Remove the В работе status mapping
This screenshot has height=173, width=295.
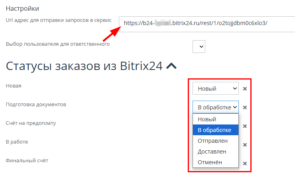click(245, 145)
